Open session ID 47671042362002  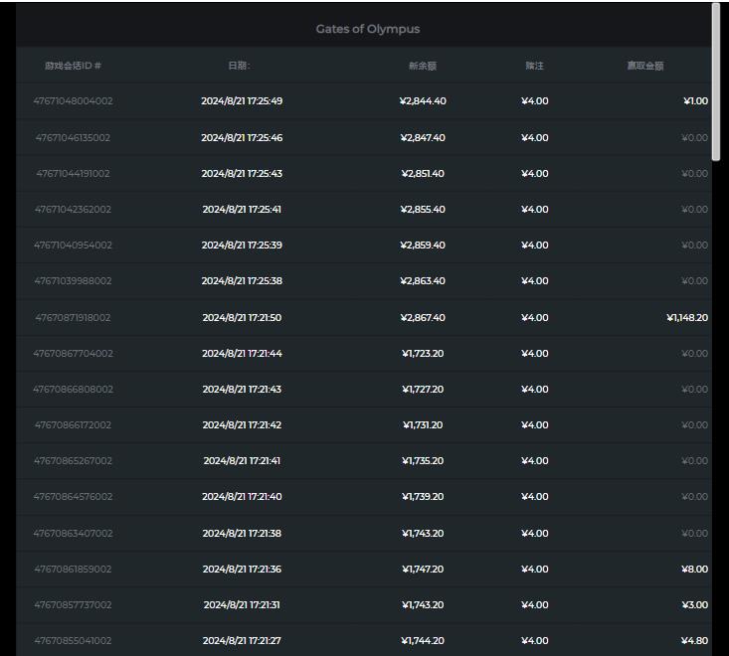(x=73, y=210)
